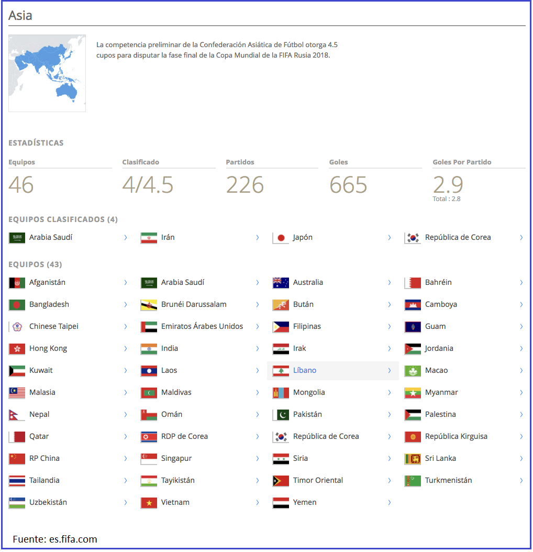533x552 pixels.
Task: Click the Camboya flag icon
Action: coord(413,305)
